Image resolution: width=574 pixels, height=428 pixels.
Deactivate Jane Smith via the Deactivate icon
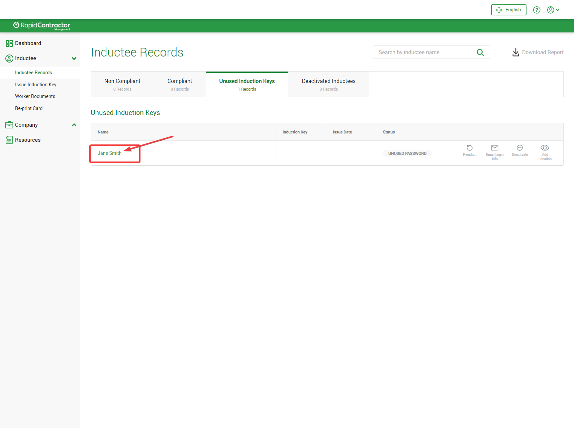(520, 148)
